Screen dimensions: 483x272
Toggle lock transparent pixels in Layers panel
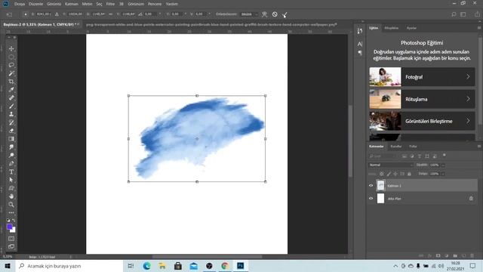click(382, 174)
